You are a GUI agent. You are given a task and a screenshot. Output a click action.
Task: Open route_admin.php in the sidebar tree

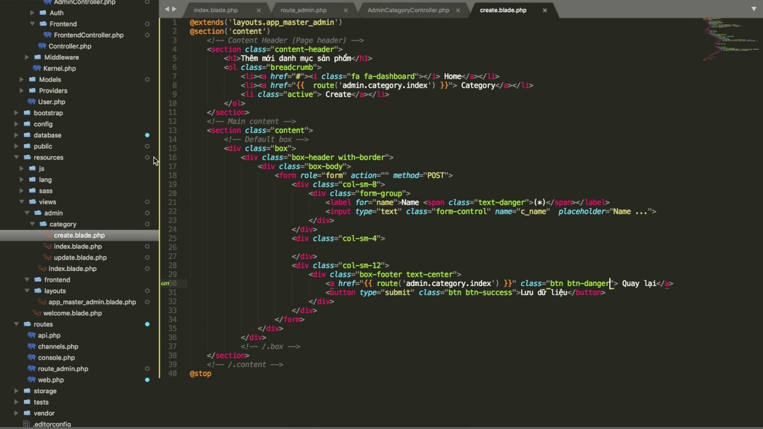63,369
